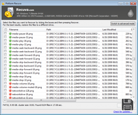Click the green status dot for media-seek-backward-16.png

coord(10,48)
